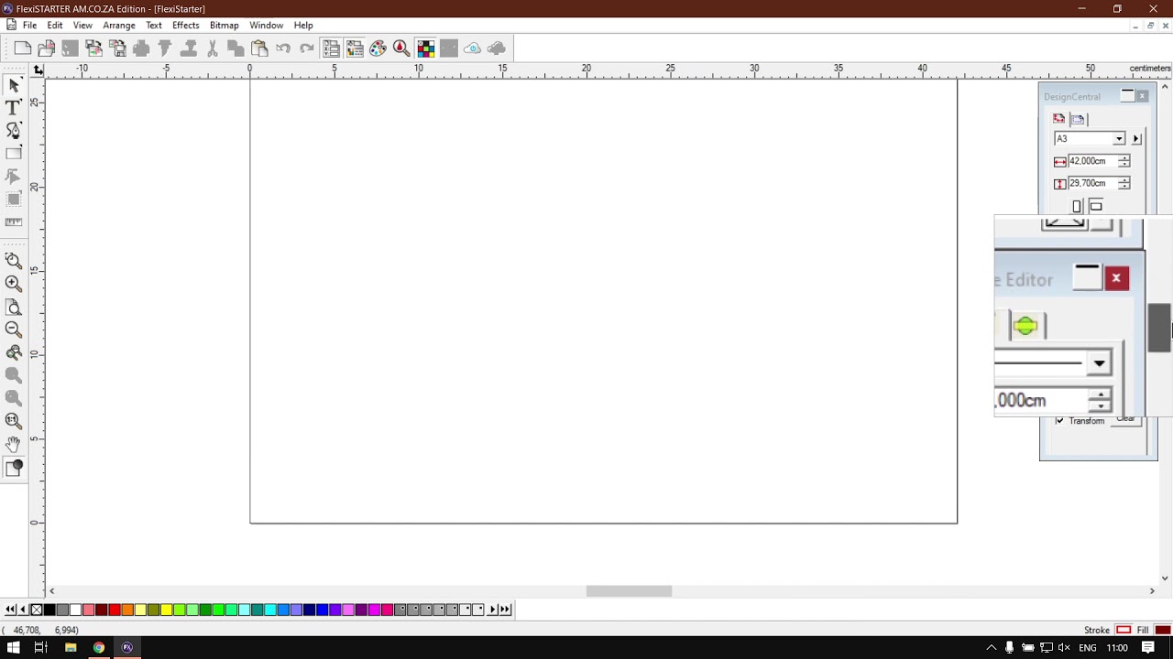1173x659 pixels.
Task: Click the Paste clipboard icon
Action: (x=259, y=49)
